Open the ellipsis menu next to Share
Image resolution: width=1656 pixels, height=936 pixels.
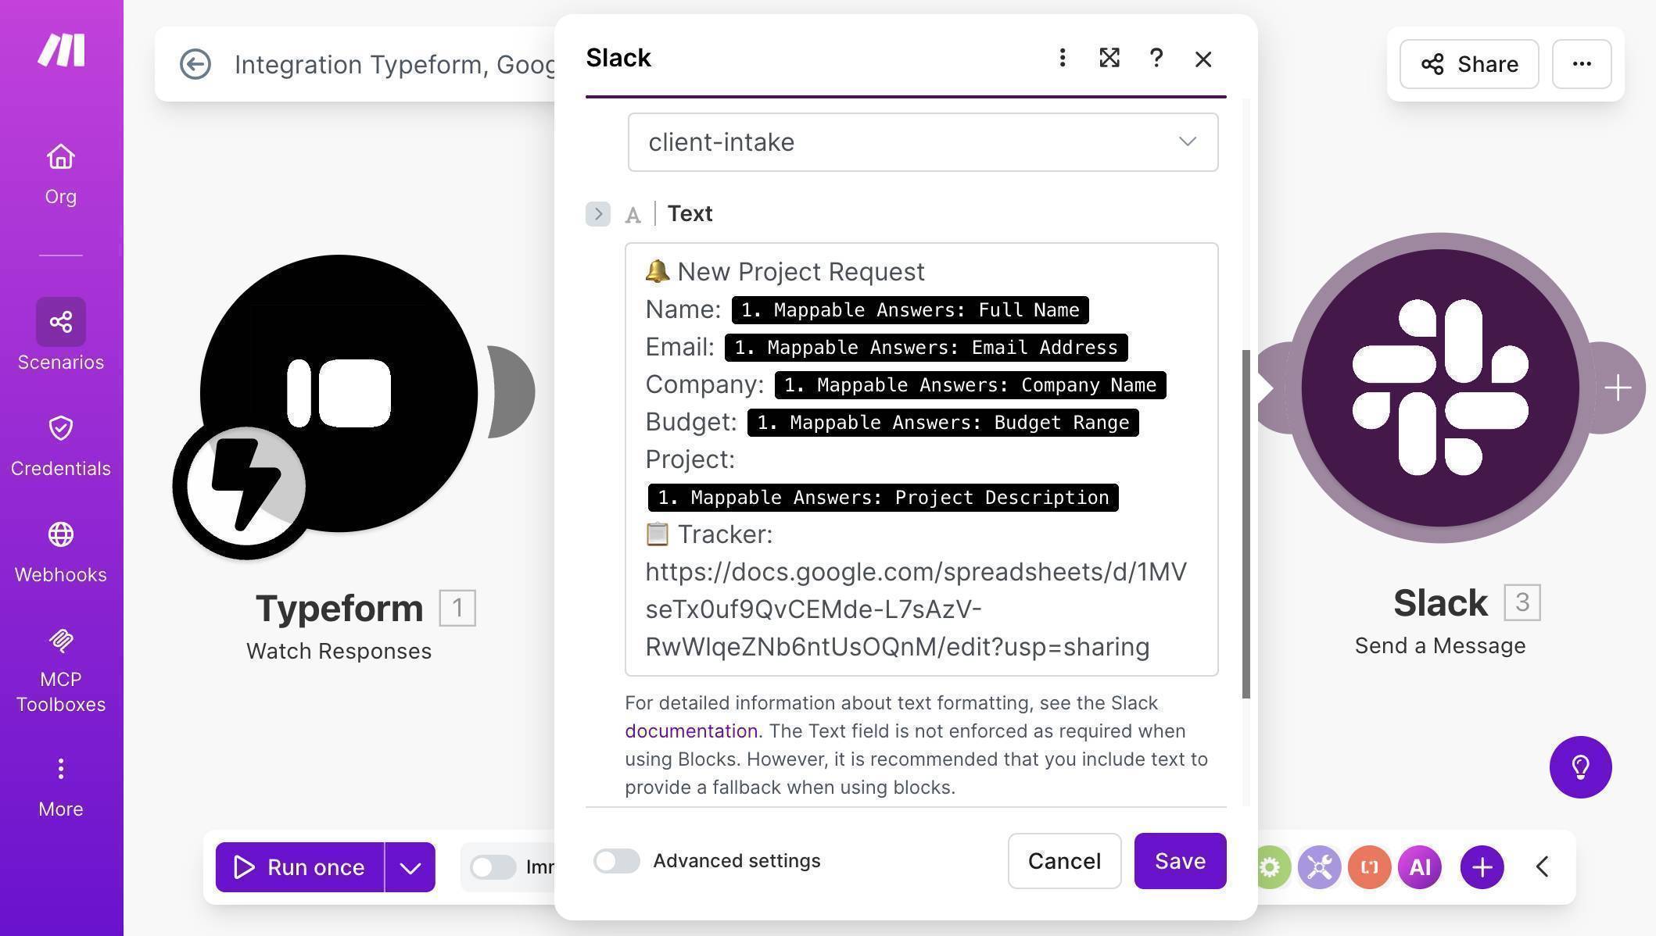tap(1581, 64)
